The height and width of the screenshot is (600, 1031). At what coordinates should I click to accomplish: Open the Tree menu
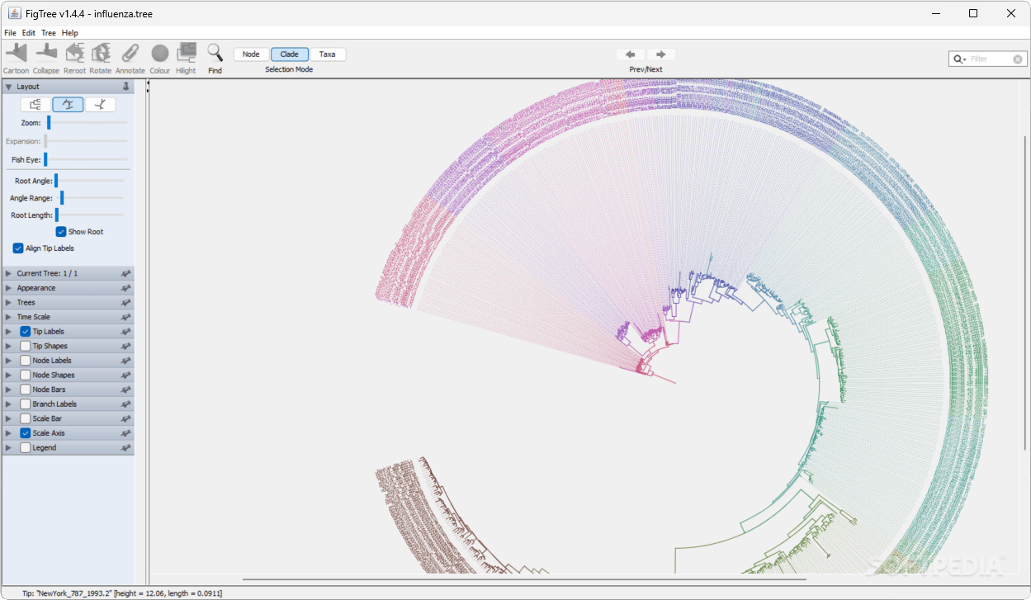(49, 33)
